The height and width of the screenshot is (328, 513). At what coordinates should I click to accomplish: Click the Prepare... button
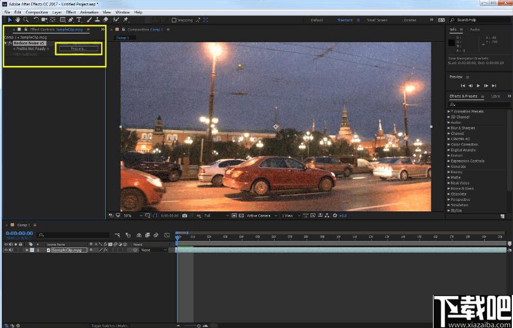pos(78,49)
